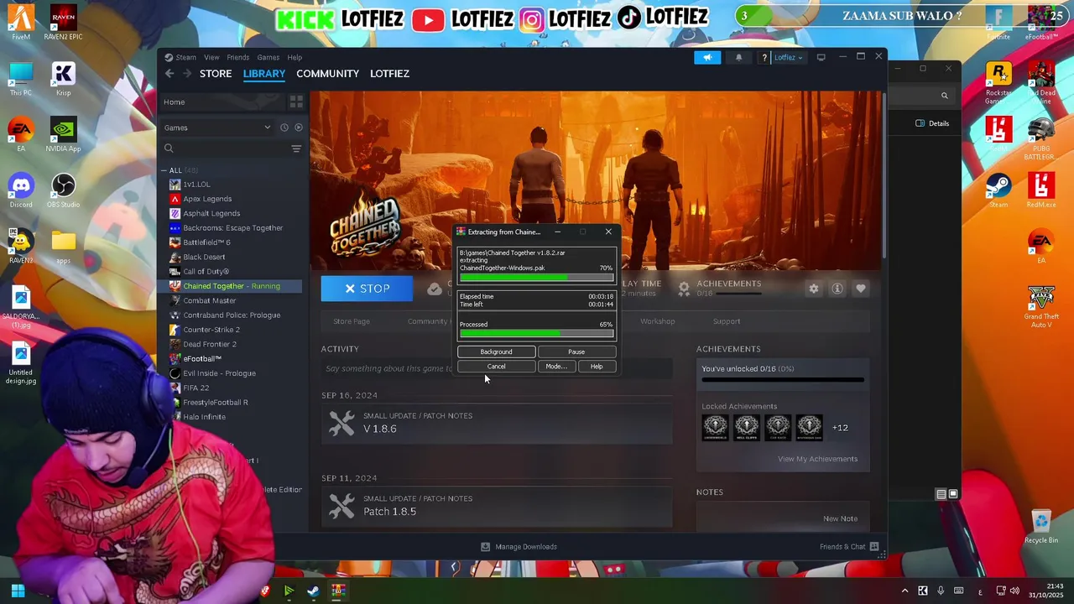Add Chained Together to favorites heart
This screenshot has width=1074, height=604.
(860, 289)
